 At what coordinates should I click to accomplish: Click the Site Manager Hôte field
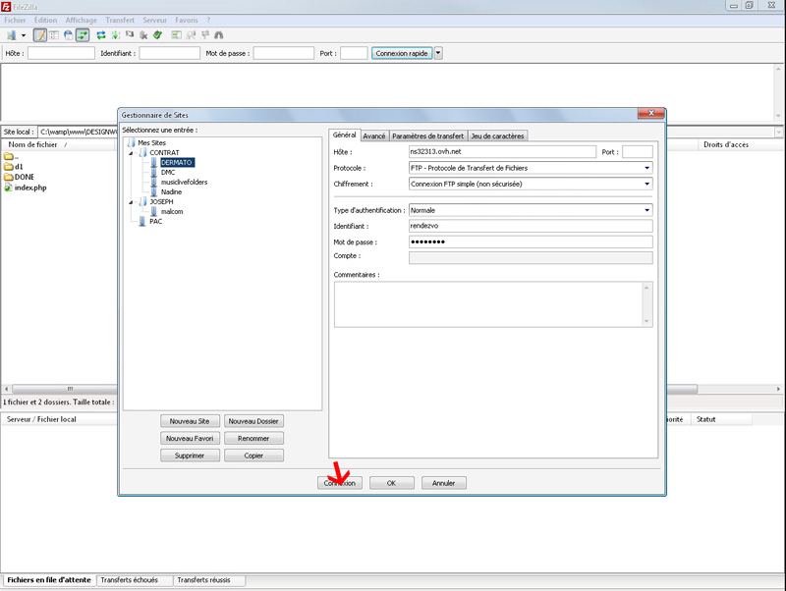pos(502,152)
